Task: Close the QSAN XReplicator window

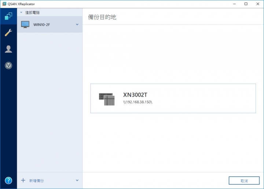Action: click(x=258, y=4)
